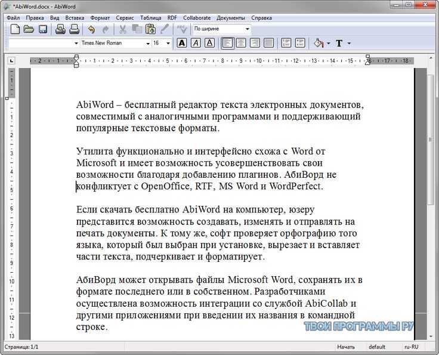Image resolution: width=439 pixels, height=355 pixels.
Task: Run the spell check
Action: pos(182,29)
